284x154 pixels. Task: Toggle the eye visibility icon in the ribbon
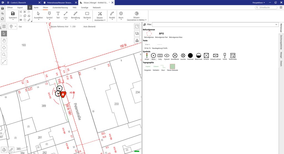click(21, 20)
